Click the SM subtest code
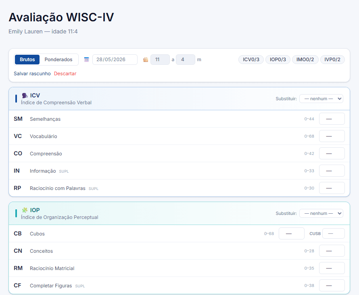The width and height of the screenshot is (359, 295). [x=18, y=119]
